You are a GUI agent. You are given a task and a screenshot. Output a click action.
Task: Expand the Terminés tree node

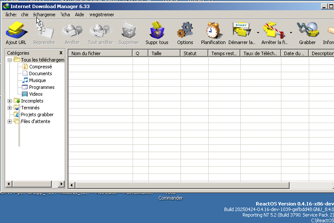9,108
